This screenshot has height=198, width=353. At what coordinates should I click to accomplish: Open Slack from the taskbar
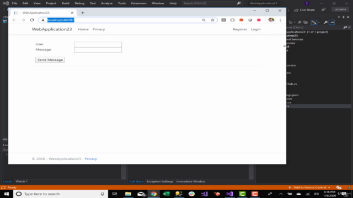pos(191,194)
